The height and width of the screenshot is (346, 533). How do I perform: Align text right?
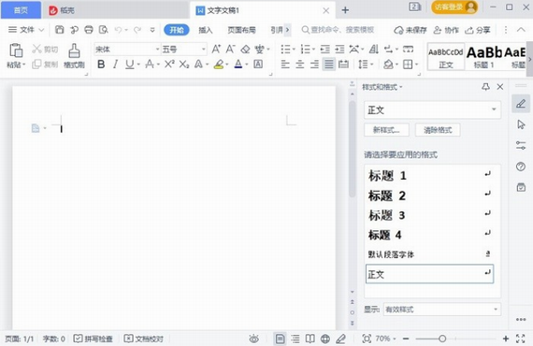pos(314,64)
